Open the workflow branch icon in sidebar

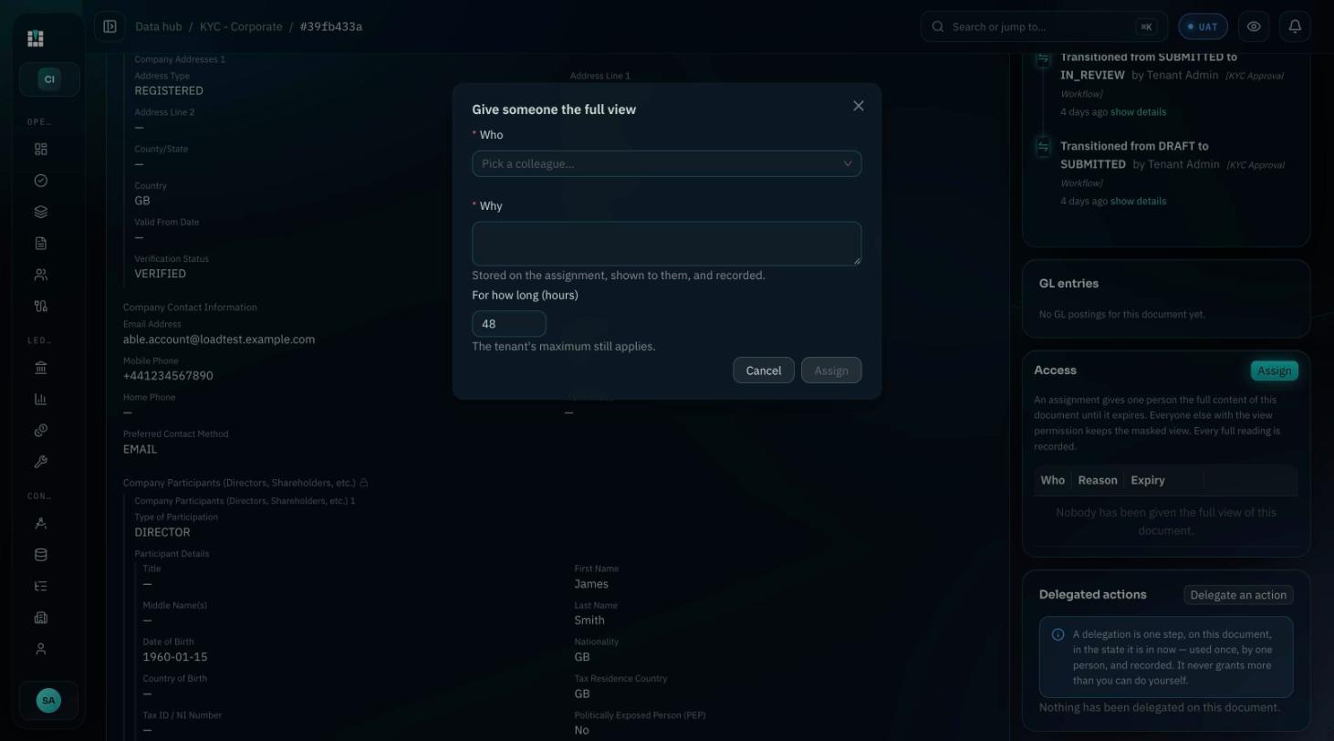pyautogui.click(x=40, y=307)
